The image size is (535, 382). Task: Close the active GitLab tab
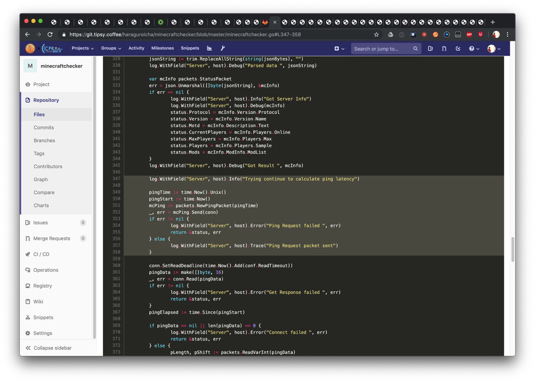(x=275, y=22)
